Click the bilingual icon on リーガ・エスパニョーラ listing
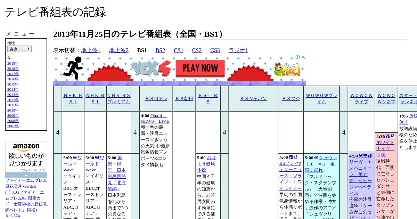 [365, 156]
